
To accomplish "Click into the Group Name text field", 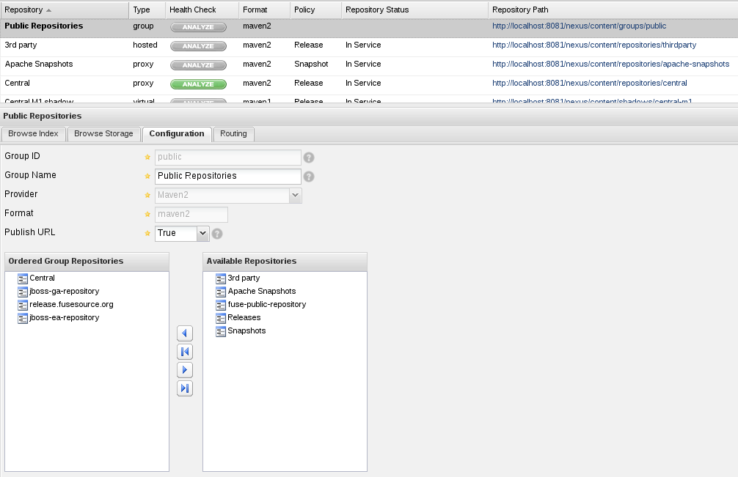I will click(227, 177).
